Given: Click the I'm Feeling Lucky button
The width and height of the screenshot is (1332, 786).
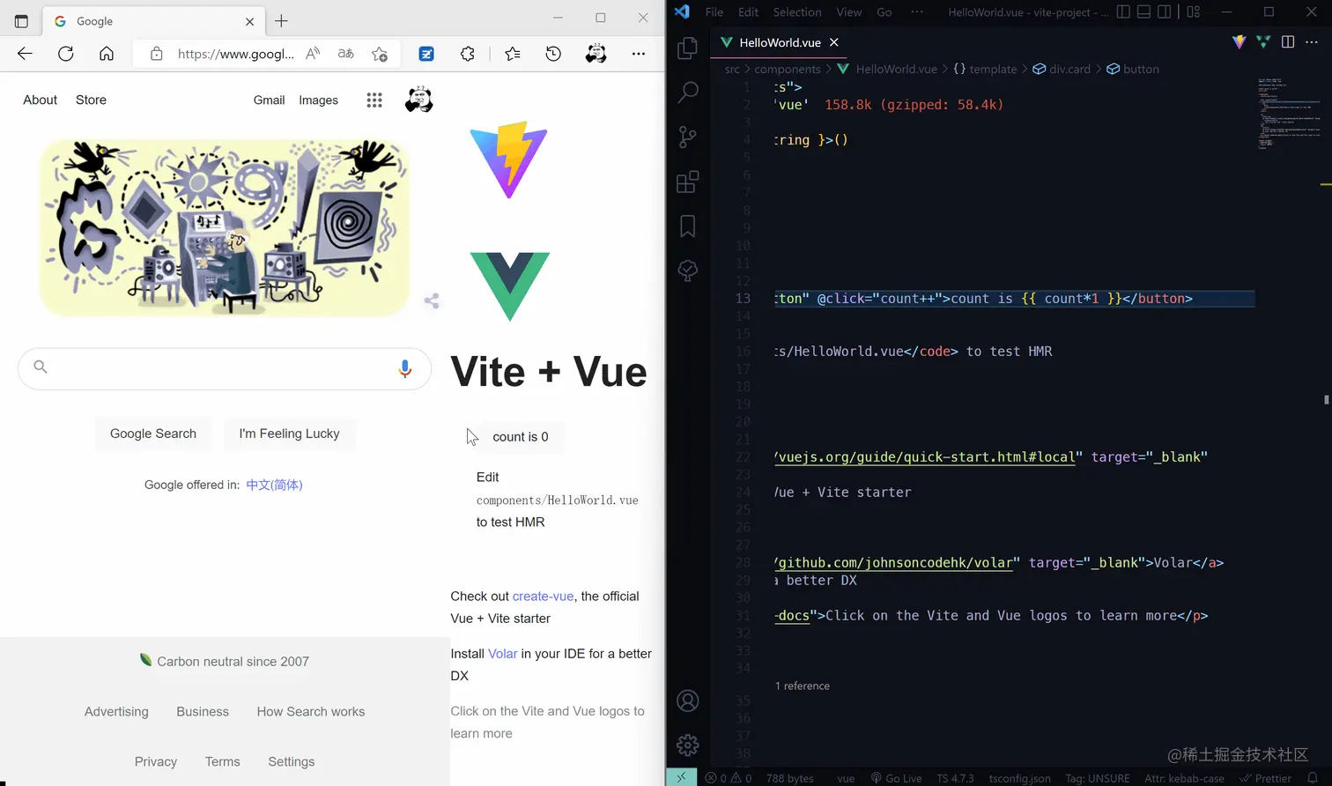Looking at the screenshot, I should click(x=289, y=434).
